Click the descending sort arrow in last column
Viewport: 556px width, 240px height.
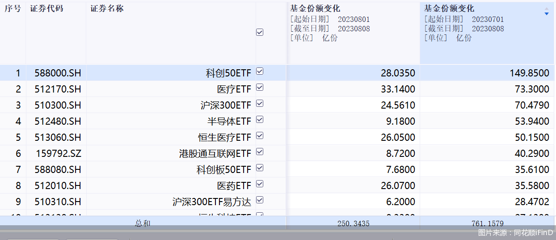coord(546,14)
